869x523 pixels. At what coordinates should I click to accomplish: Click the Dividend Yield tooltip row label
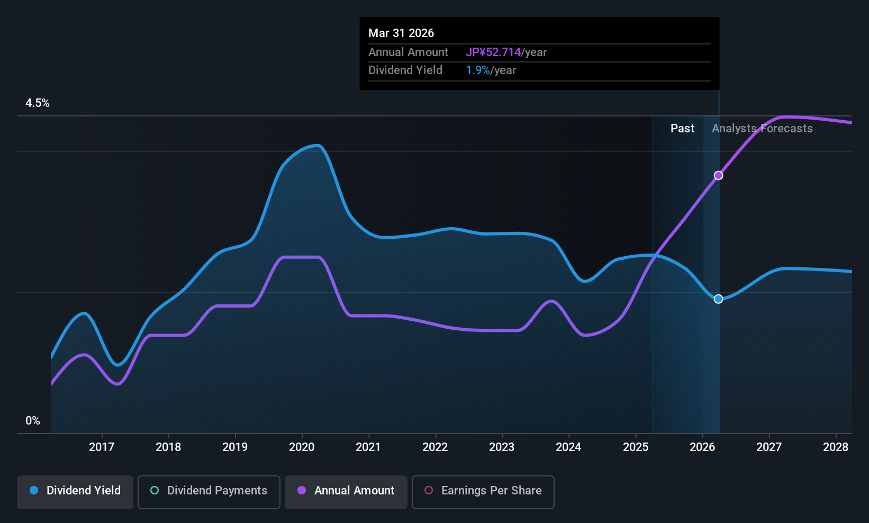click(x=405, y=70)
